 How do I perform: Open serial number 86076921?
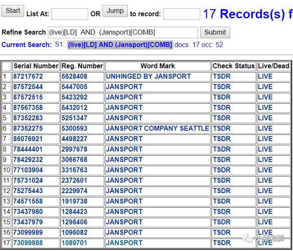(28, 139)
